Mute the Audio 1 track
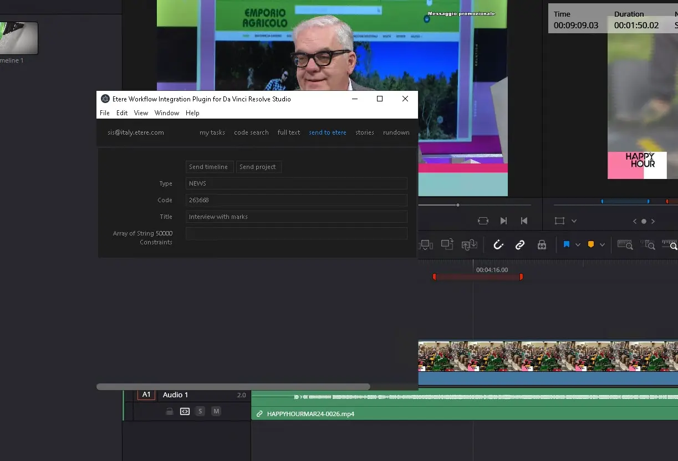Screen dimensions: 678x461 coord(216,411)
